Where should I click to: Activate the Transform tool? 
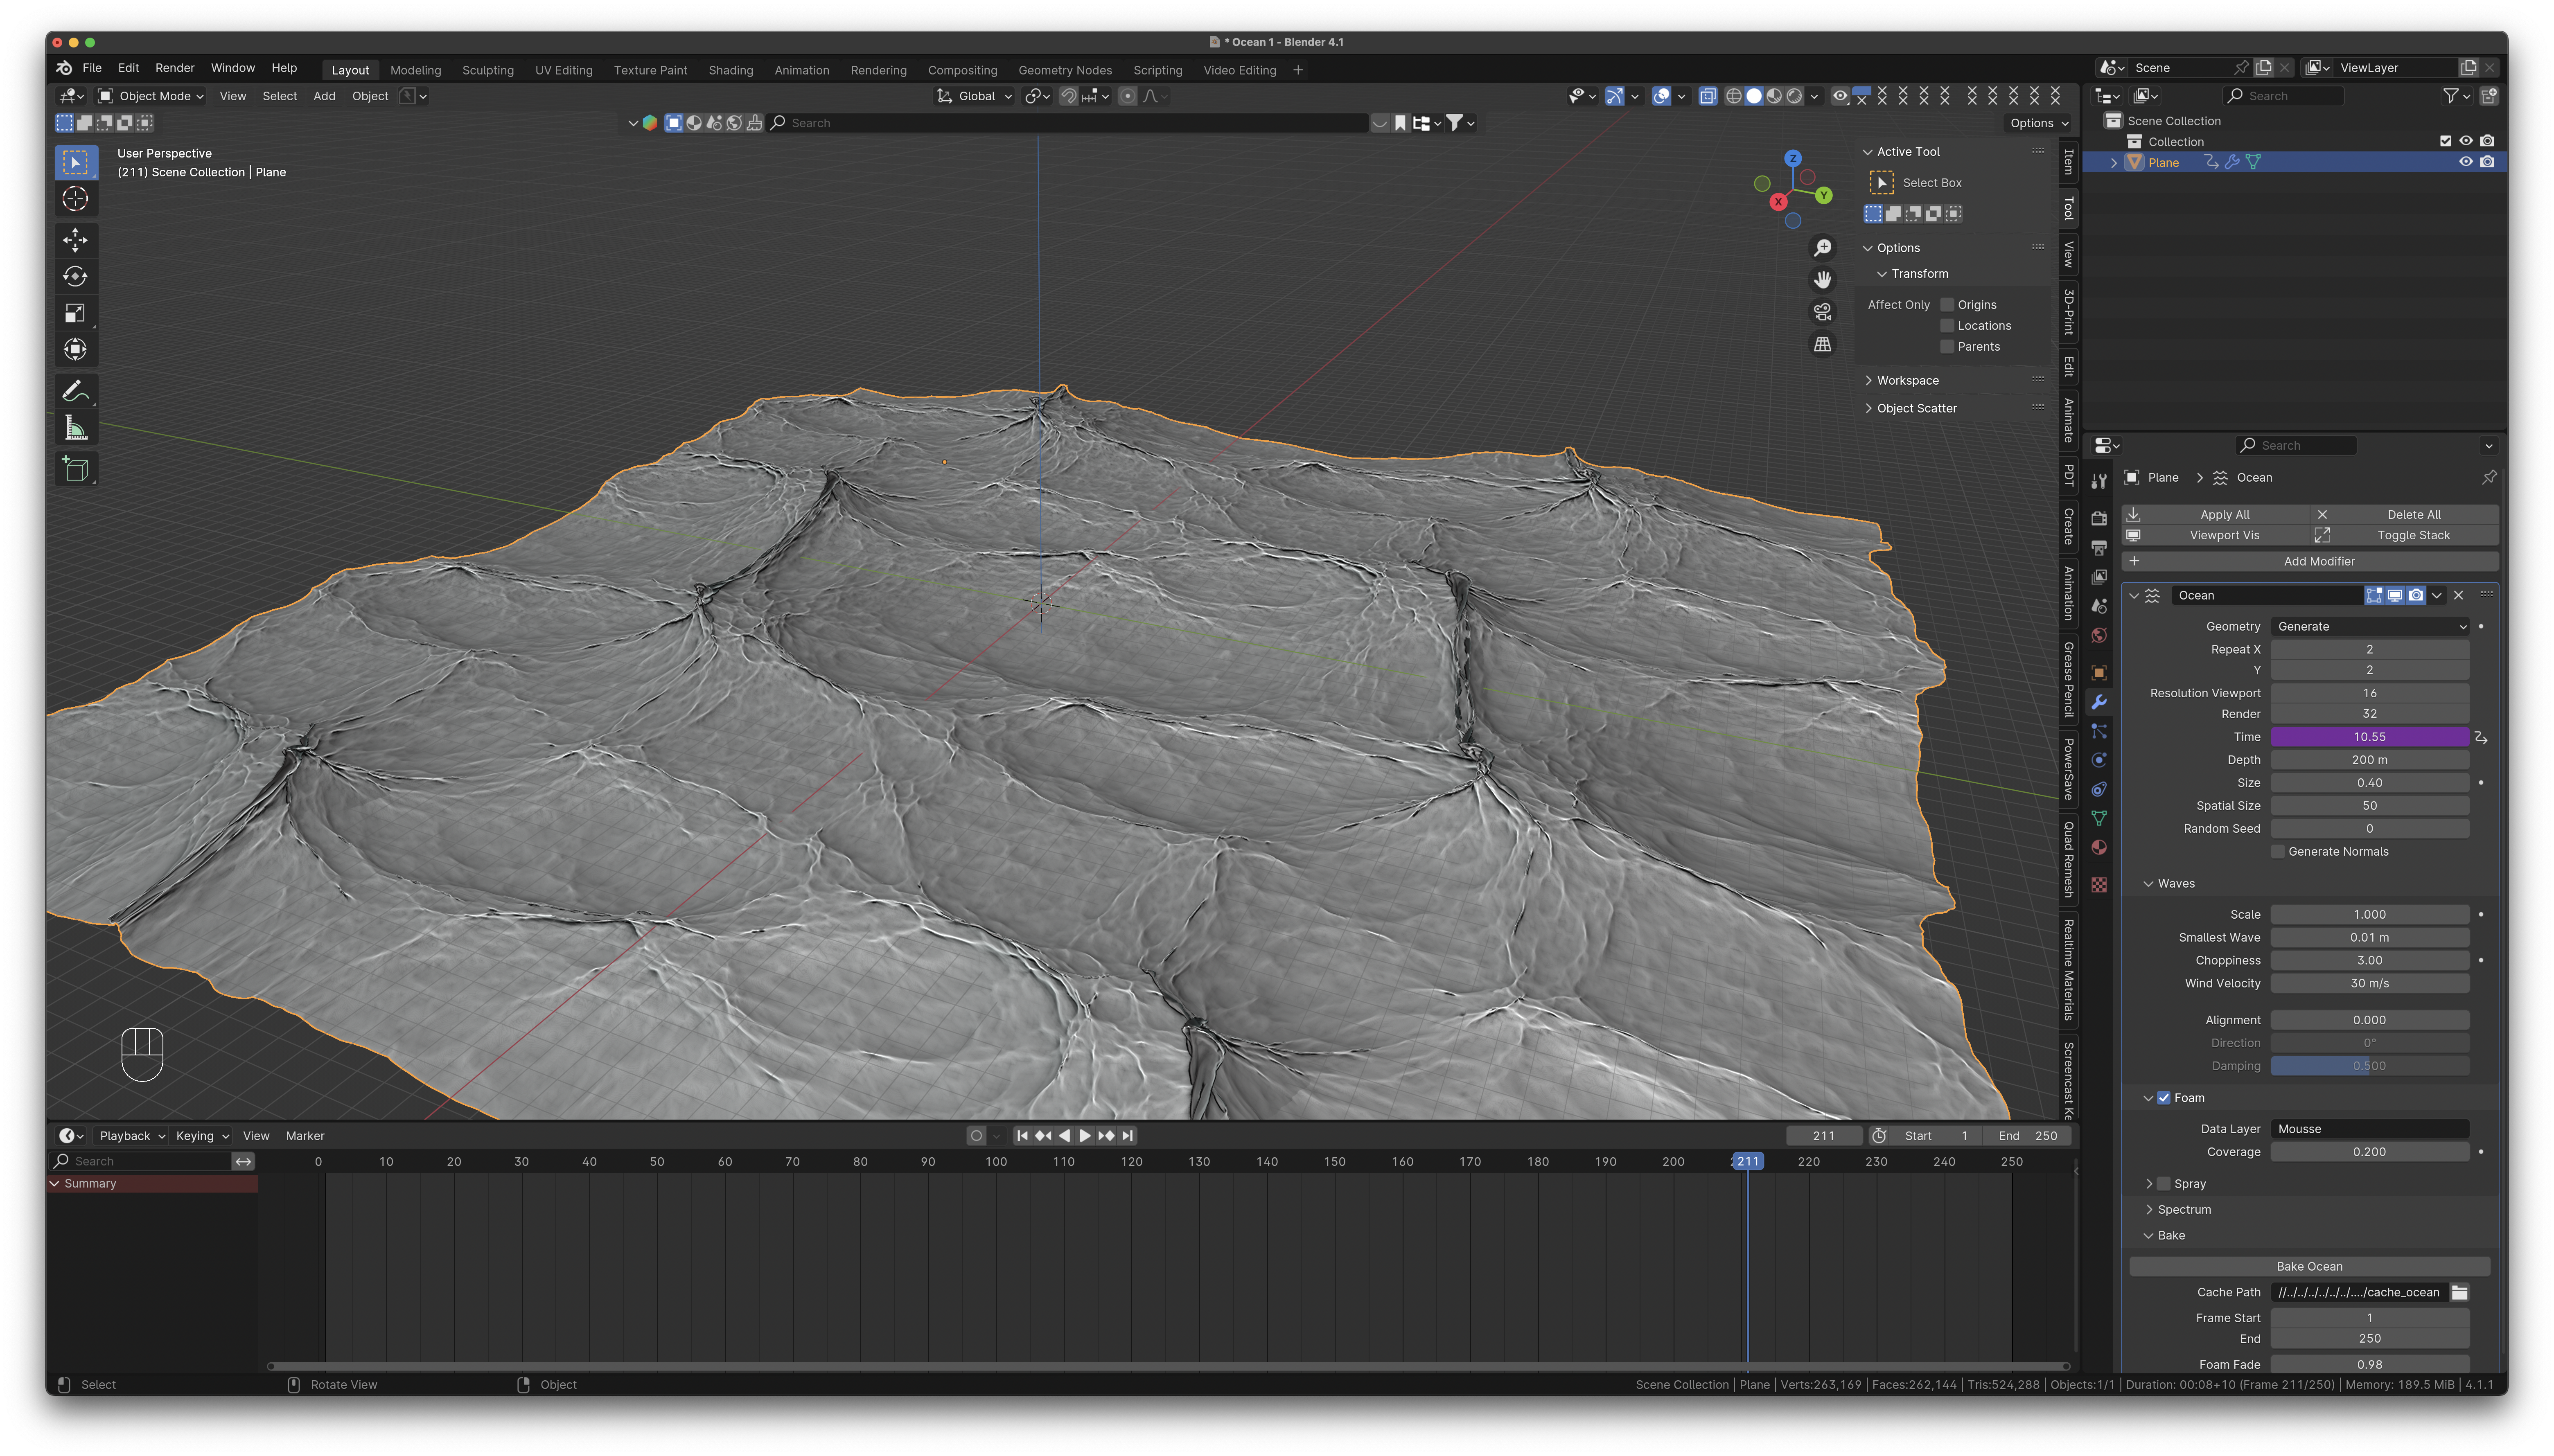[x=75, y=350]
